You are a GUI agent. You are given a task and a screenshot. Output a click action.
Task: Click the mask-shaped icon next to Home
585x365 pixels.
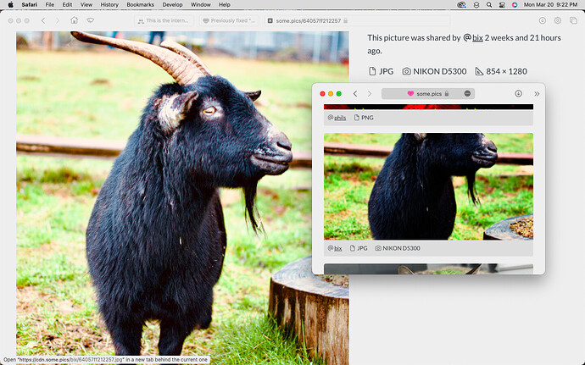pyautogui.click(x=90, y=20)
